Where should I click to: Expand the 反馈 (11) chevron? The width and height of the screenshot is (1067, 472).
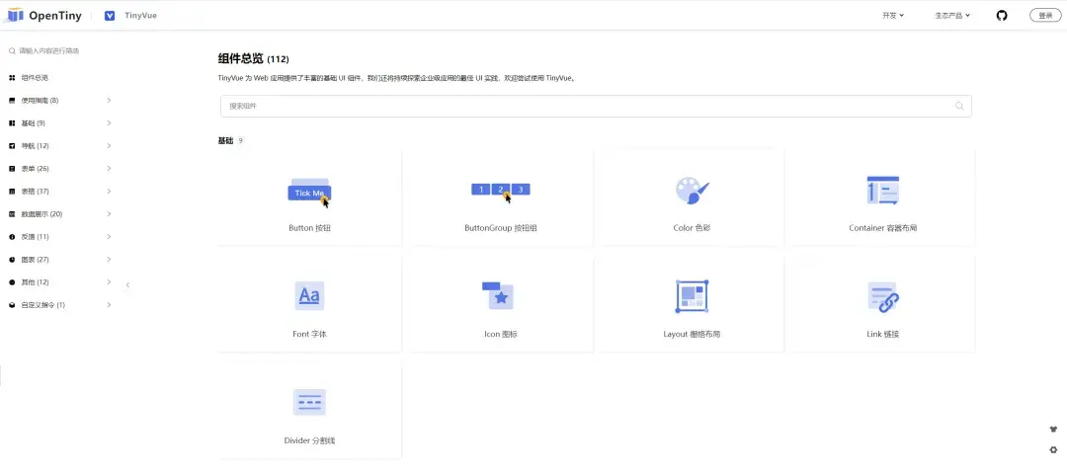pyautogui.click(x=109, y=237)
